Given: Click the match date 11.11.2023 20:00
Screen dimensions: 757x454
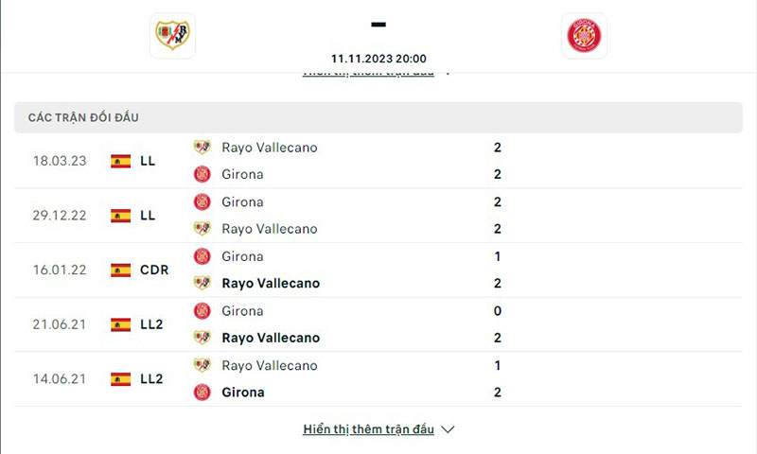Looking at the screenshot, I should [x=378, y=58].
